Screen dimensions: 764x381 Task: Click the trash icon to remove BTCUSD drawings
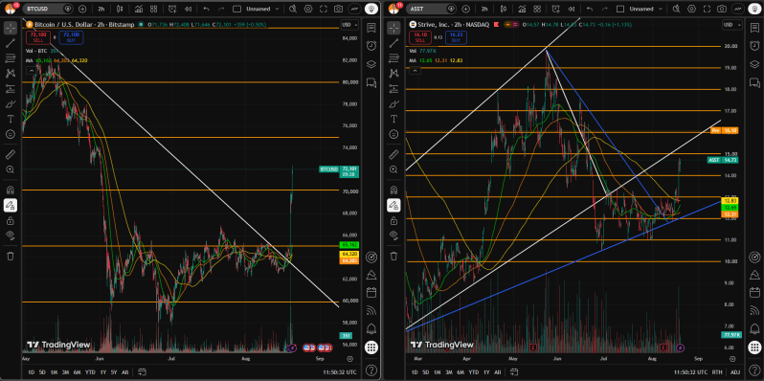[x=11, y=256]
